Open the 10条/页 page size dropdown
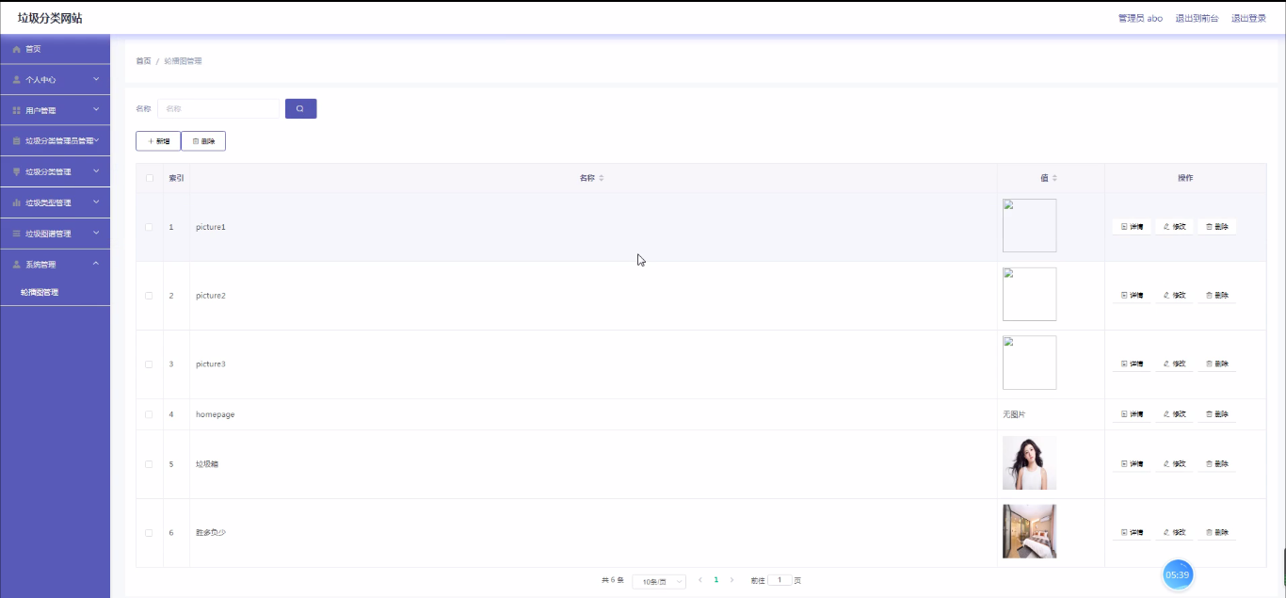 658,582
